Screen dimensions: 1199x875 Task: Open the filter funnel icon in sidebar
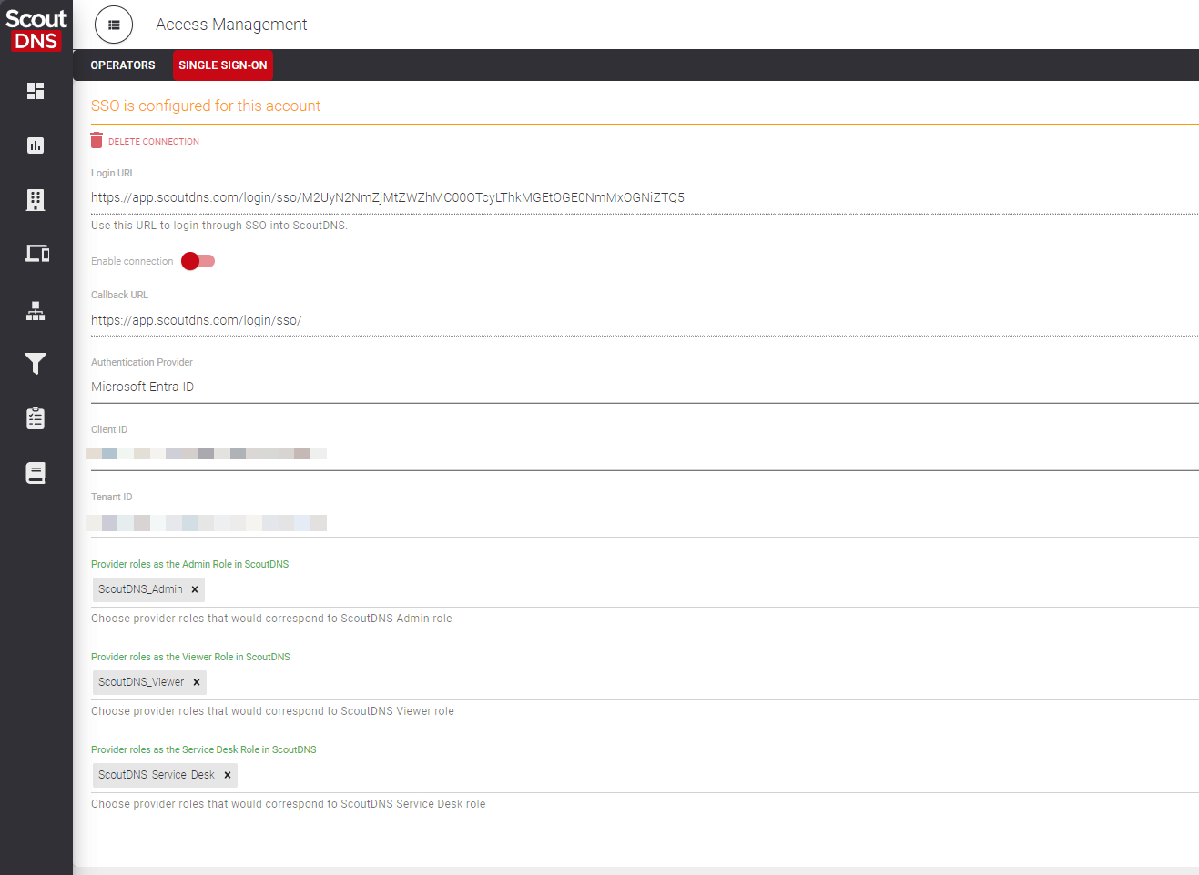36,364
